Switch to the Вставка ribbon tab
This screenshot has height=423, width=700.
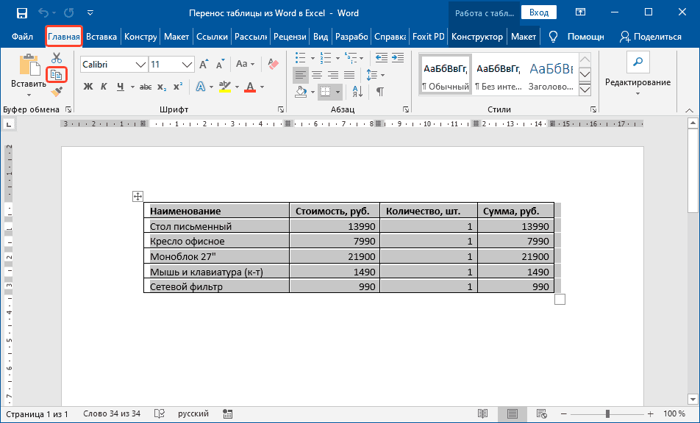point(101,37)
